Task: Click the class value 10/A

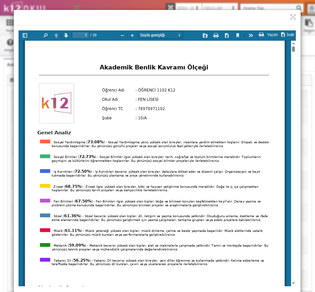Action: pos(142,118)
